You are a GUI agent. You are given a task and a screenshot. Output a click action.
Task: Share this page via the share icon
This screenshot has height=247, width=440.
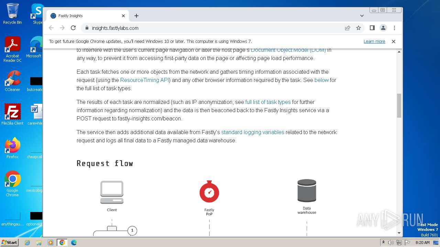point(348,28)
